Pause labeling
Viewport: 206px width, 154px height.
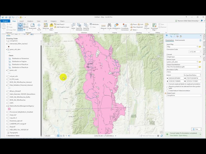click(134, 24)
